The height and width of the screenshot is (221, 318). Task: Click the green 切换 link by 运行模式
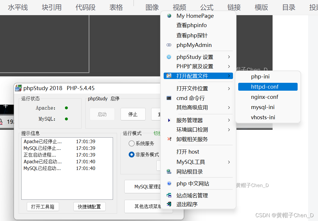[x=157, y=133]
